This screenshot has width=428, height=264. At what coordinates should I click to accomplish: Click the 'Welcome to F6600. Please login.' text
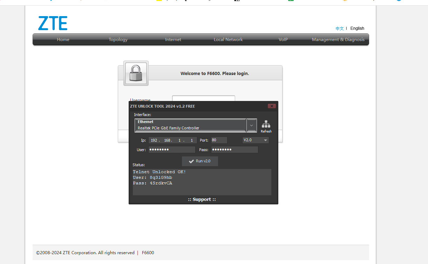pyautogui.click(x=215, y=74)
